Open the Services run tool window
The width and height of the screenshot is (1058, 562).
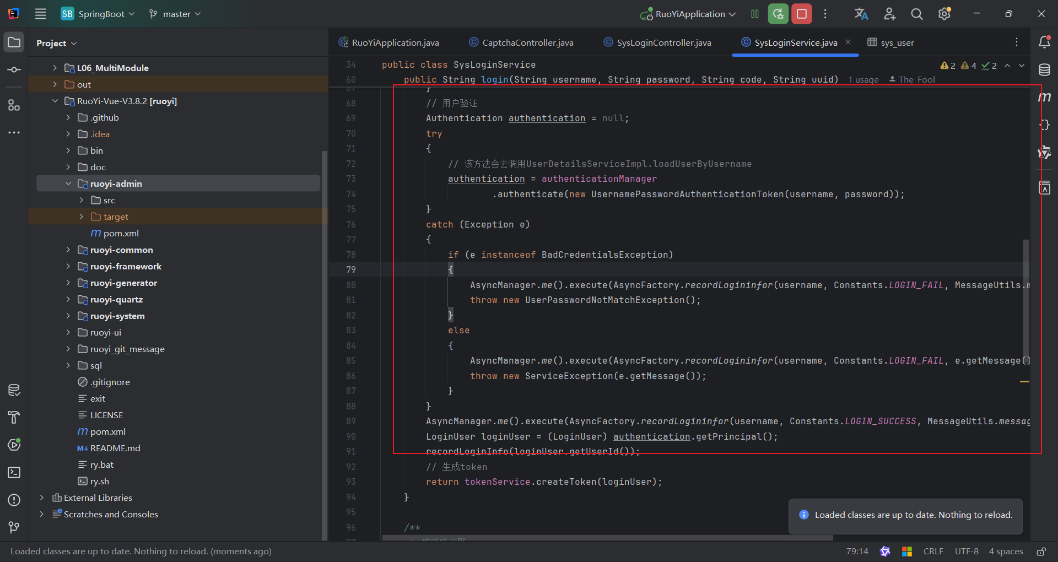click(14, 445)
